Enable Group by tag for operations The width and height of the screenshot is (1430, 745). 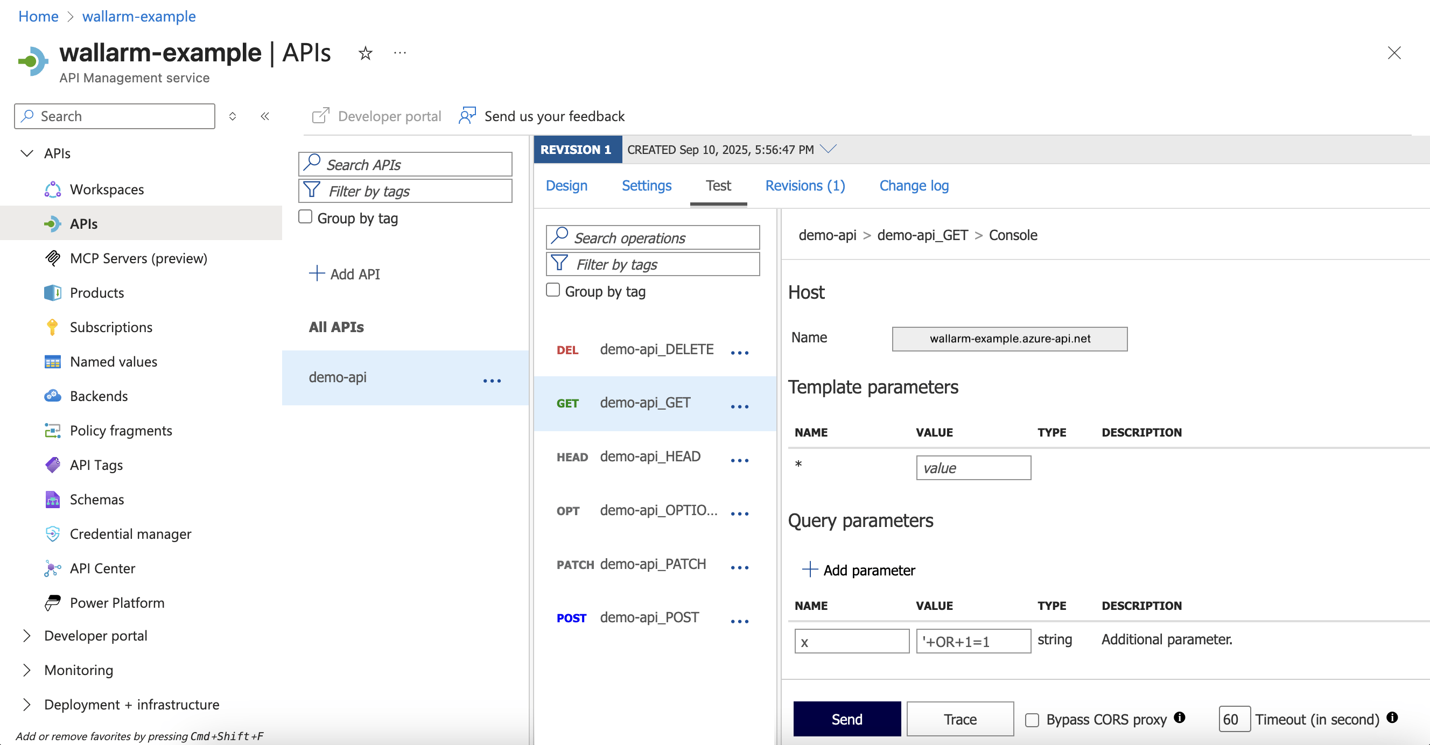[x=552, y=290]
